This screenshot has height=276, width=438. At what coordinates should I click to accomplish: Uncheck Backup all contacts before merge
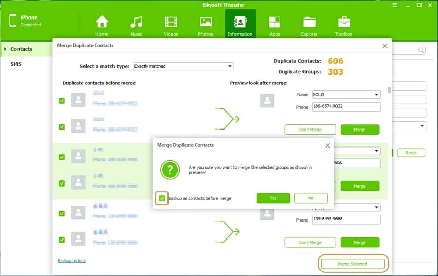pyautogui.click(x=163, y=198)
